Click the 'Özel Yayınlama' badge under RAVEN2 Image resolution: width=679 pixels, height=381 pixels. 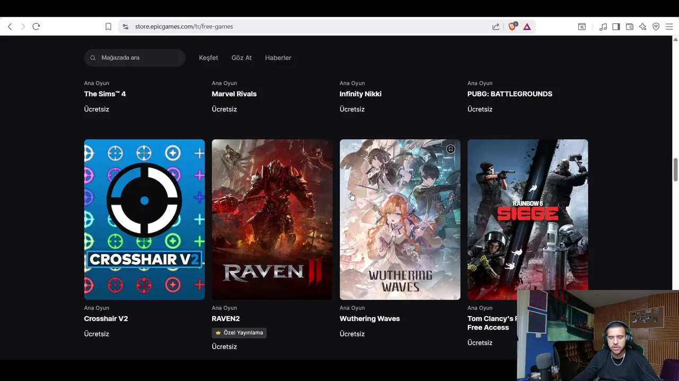pyautogui.click(x=239, y=333)
